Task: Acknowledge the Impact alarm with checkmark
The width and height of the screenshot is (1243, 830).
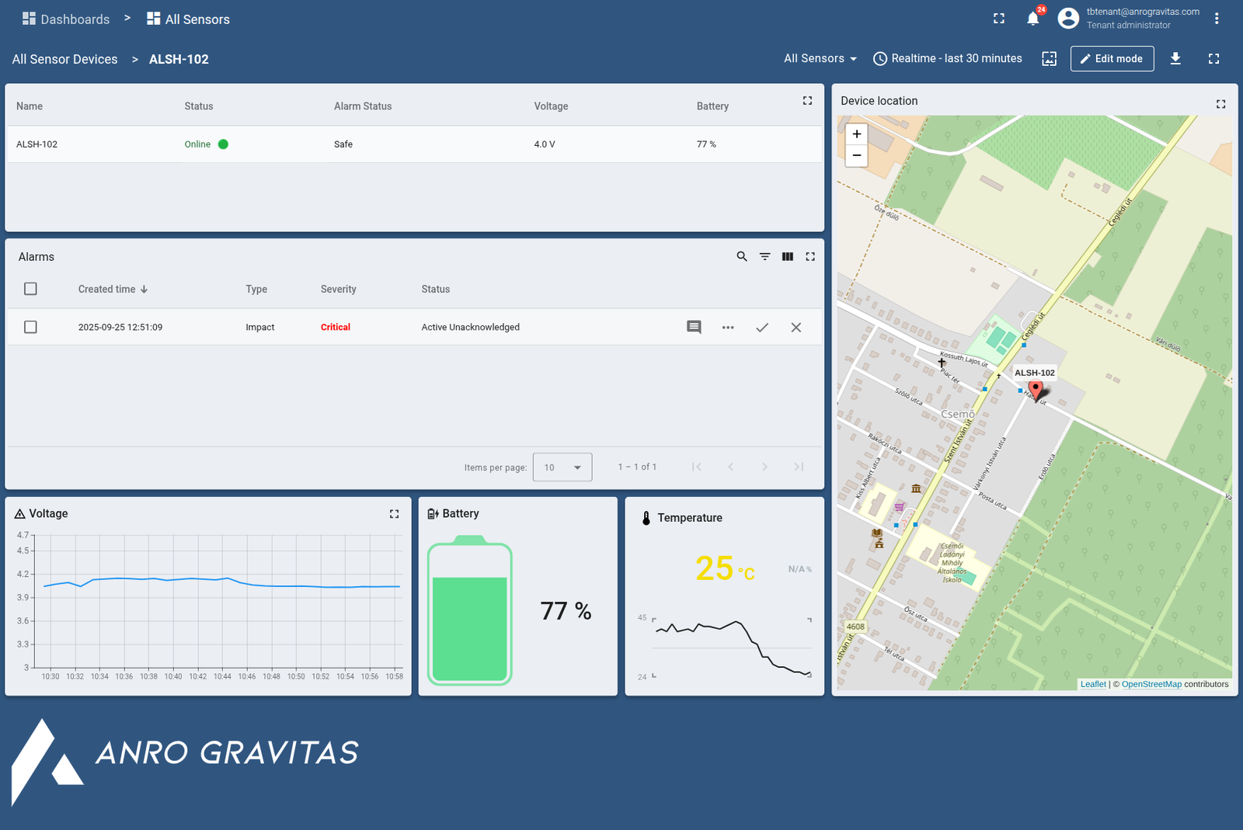Action: point(762,328)
